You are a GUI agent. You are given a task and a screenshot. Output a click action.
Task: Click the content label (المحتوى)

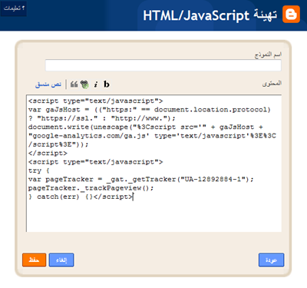(x=272, y=84)
